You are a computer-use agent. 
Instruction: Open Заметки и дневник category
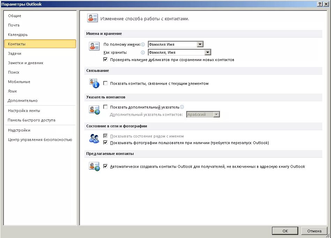(40, 63)
